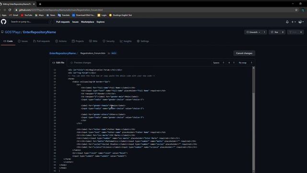
Task: Click the Chrome profile avatar
Action: (x=303, y=10)
